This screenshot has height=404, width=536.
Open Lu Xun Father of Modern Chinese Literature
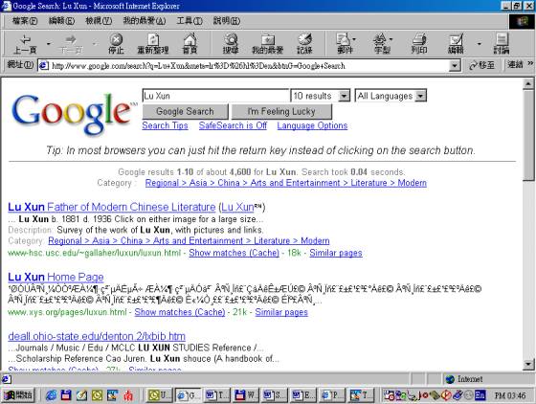click(111, 207)
